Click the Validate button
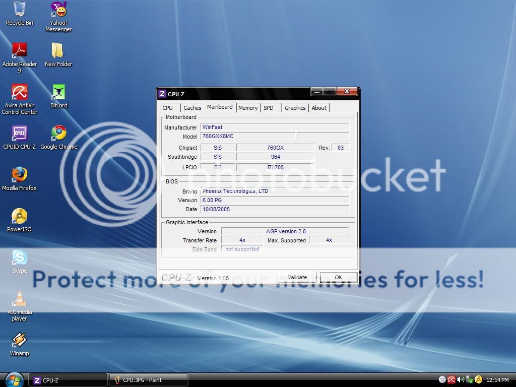 297,277
